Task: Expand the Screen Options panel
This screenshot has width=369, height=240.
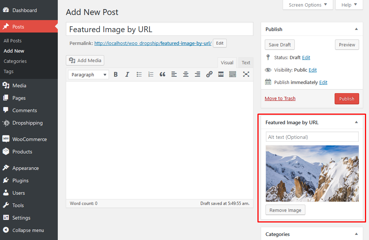Action: tap(308, 5)
